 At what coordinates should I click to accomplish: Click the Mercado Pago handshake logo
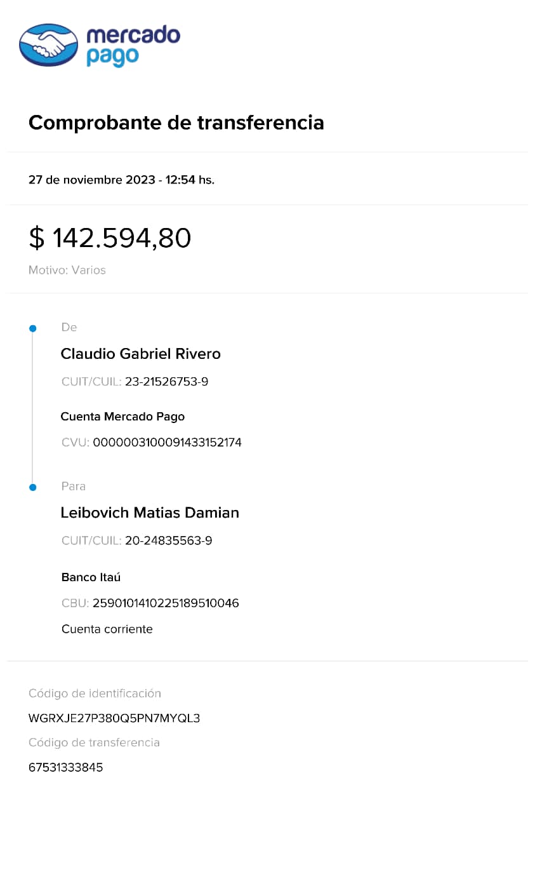pyautogui.click(x=49, y=45)
